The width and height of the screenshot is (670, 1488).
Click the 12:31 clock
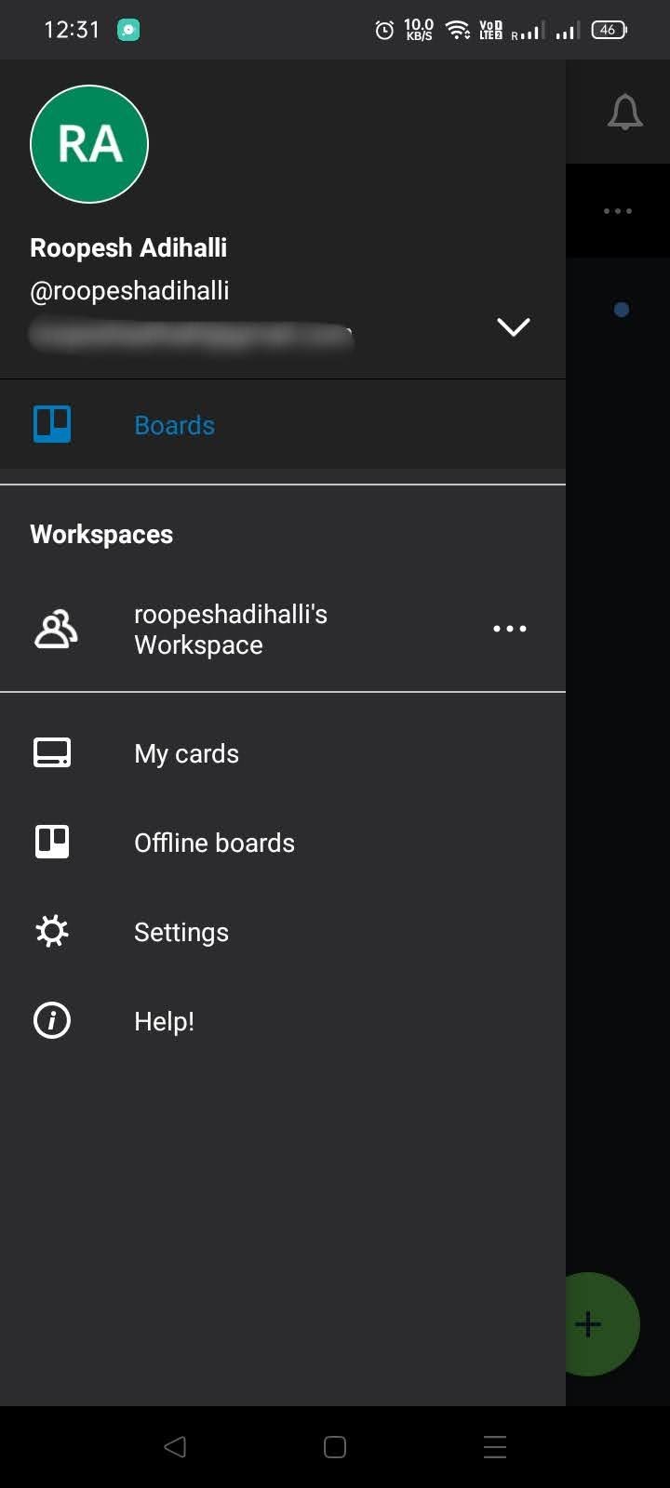[x=72, y=30]
